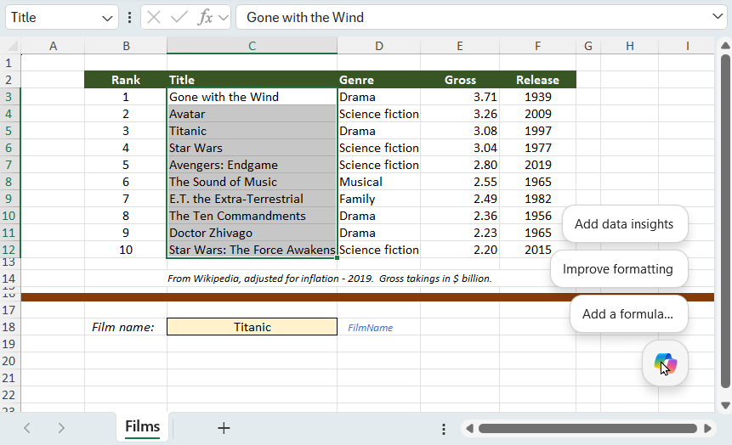Select the release year 2009
The width and height of the screenshot is (732, 445).
click(x=538, y=114)
